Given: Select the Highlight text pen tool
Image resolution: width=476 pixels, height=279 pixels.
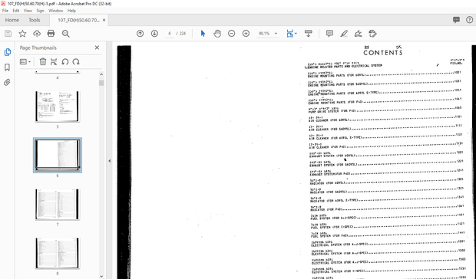Looking at the screenshot, I should click(344, 34).
